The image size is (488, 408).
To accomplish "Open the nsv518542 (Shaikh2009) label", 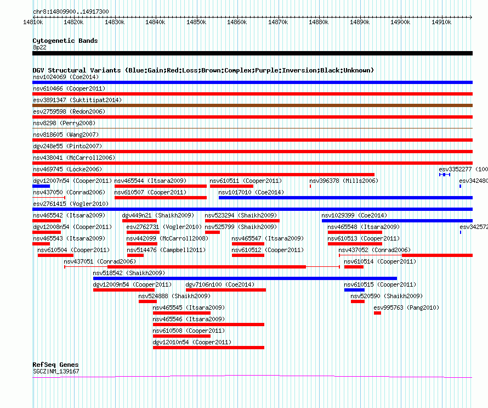I will 129,273.
